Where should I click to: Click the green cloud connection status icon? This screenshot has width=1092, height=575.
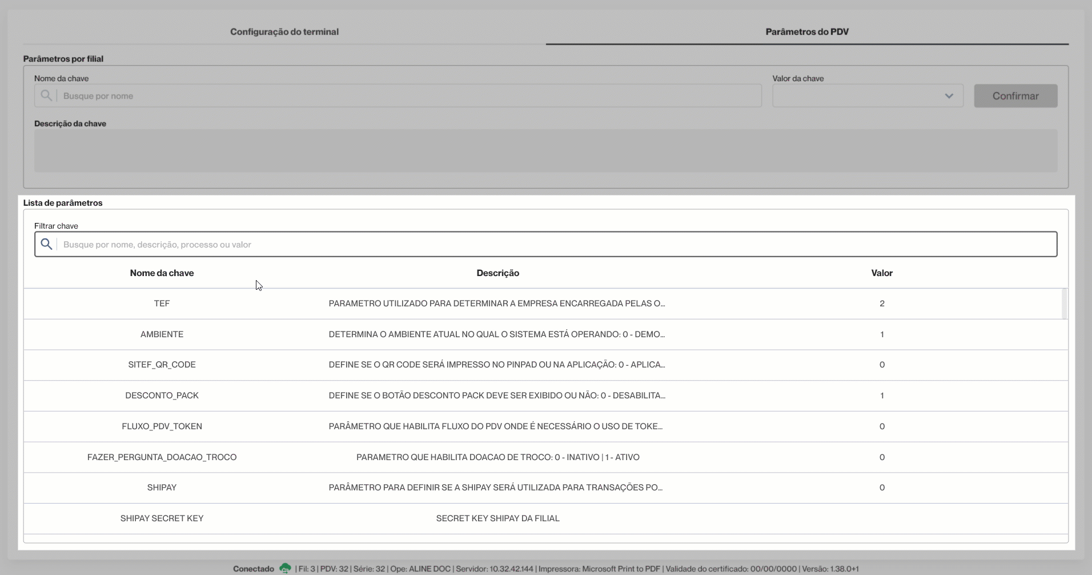284,568
